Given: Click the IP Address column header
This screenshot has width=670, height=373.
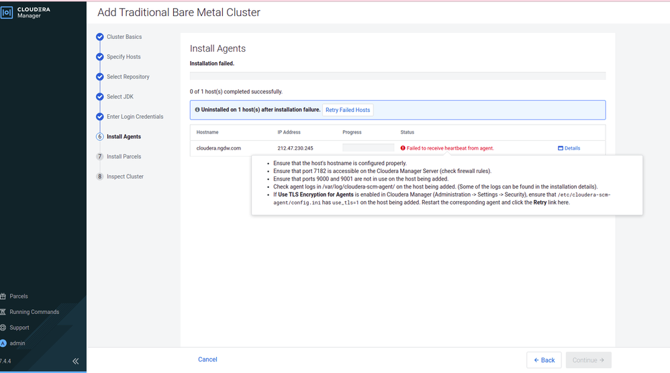Looking at the screenshot, I should [x=289, y=132].
